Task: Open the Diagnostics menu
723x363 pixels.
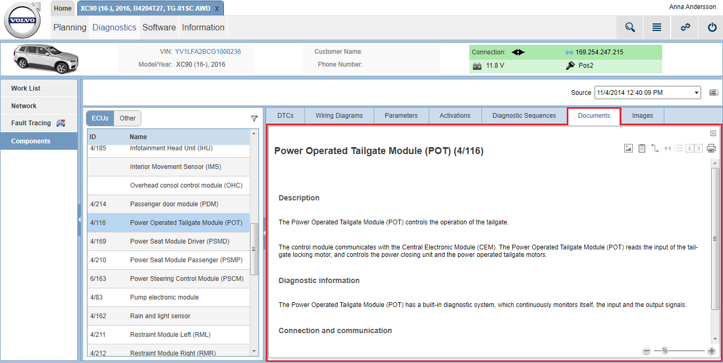Action: 115,28
